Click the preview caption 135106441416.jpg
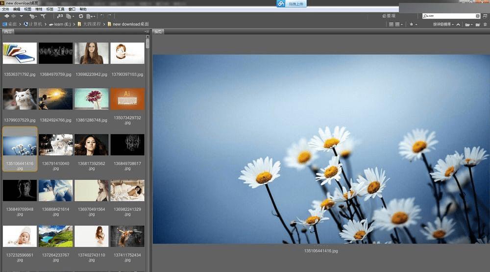The width and height of the screenshot is (490, 272). [x=321, y=251]
